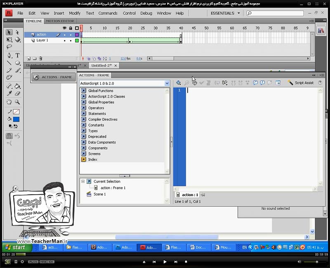
Task: Select the black arrow Selection tool
Action: pos(9,32)
